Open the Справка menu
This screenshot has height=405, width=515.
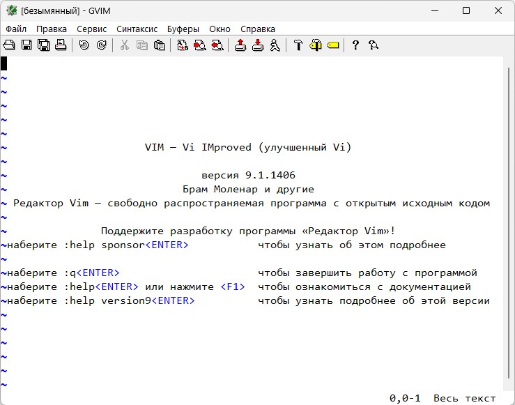[x=258, y=29]
